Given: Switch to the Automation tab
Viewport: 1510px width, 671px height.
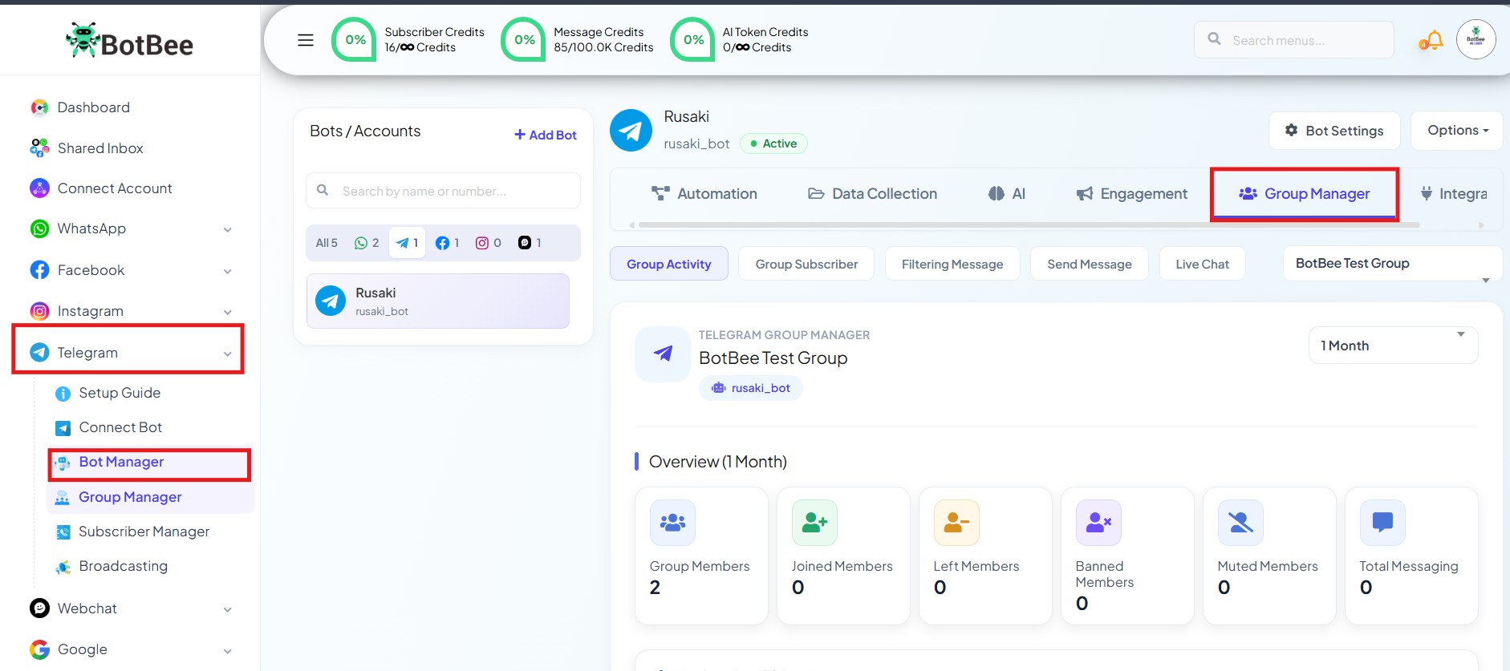Looking at the screenshot, I should coord(704,194).
